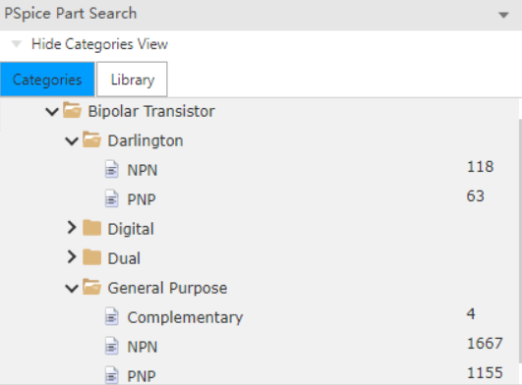Click the Darlington NPN document icon
The height and width of the screenshot is (385, 522).
point(111,169)
